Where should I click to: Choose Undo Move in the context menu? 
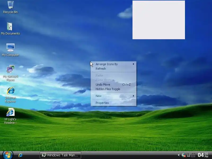tap(114, 85)
